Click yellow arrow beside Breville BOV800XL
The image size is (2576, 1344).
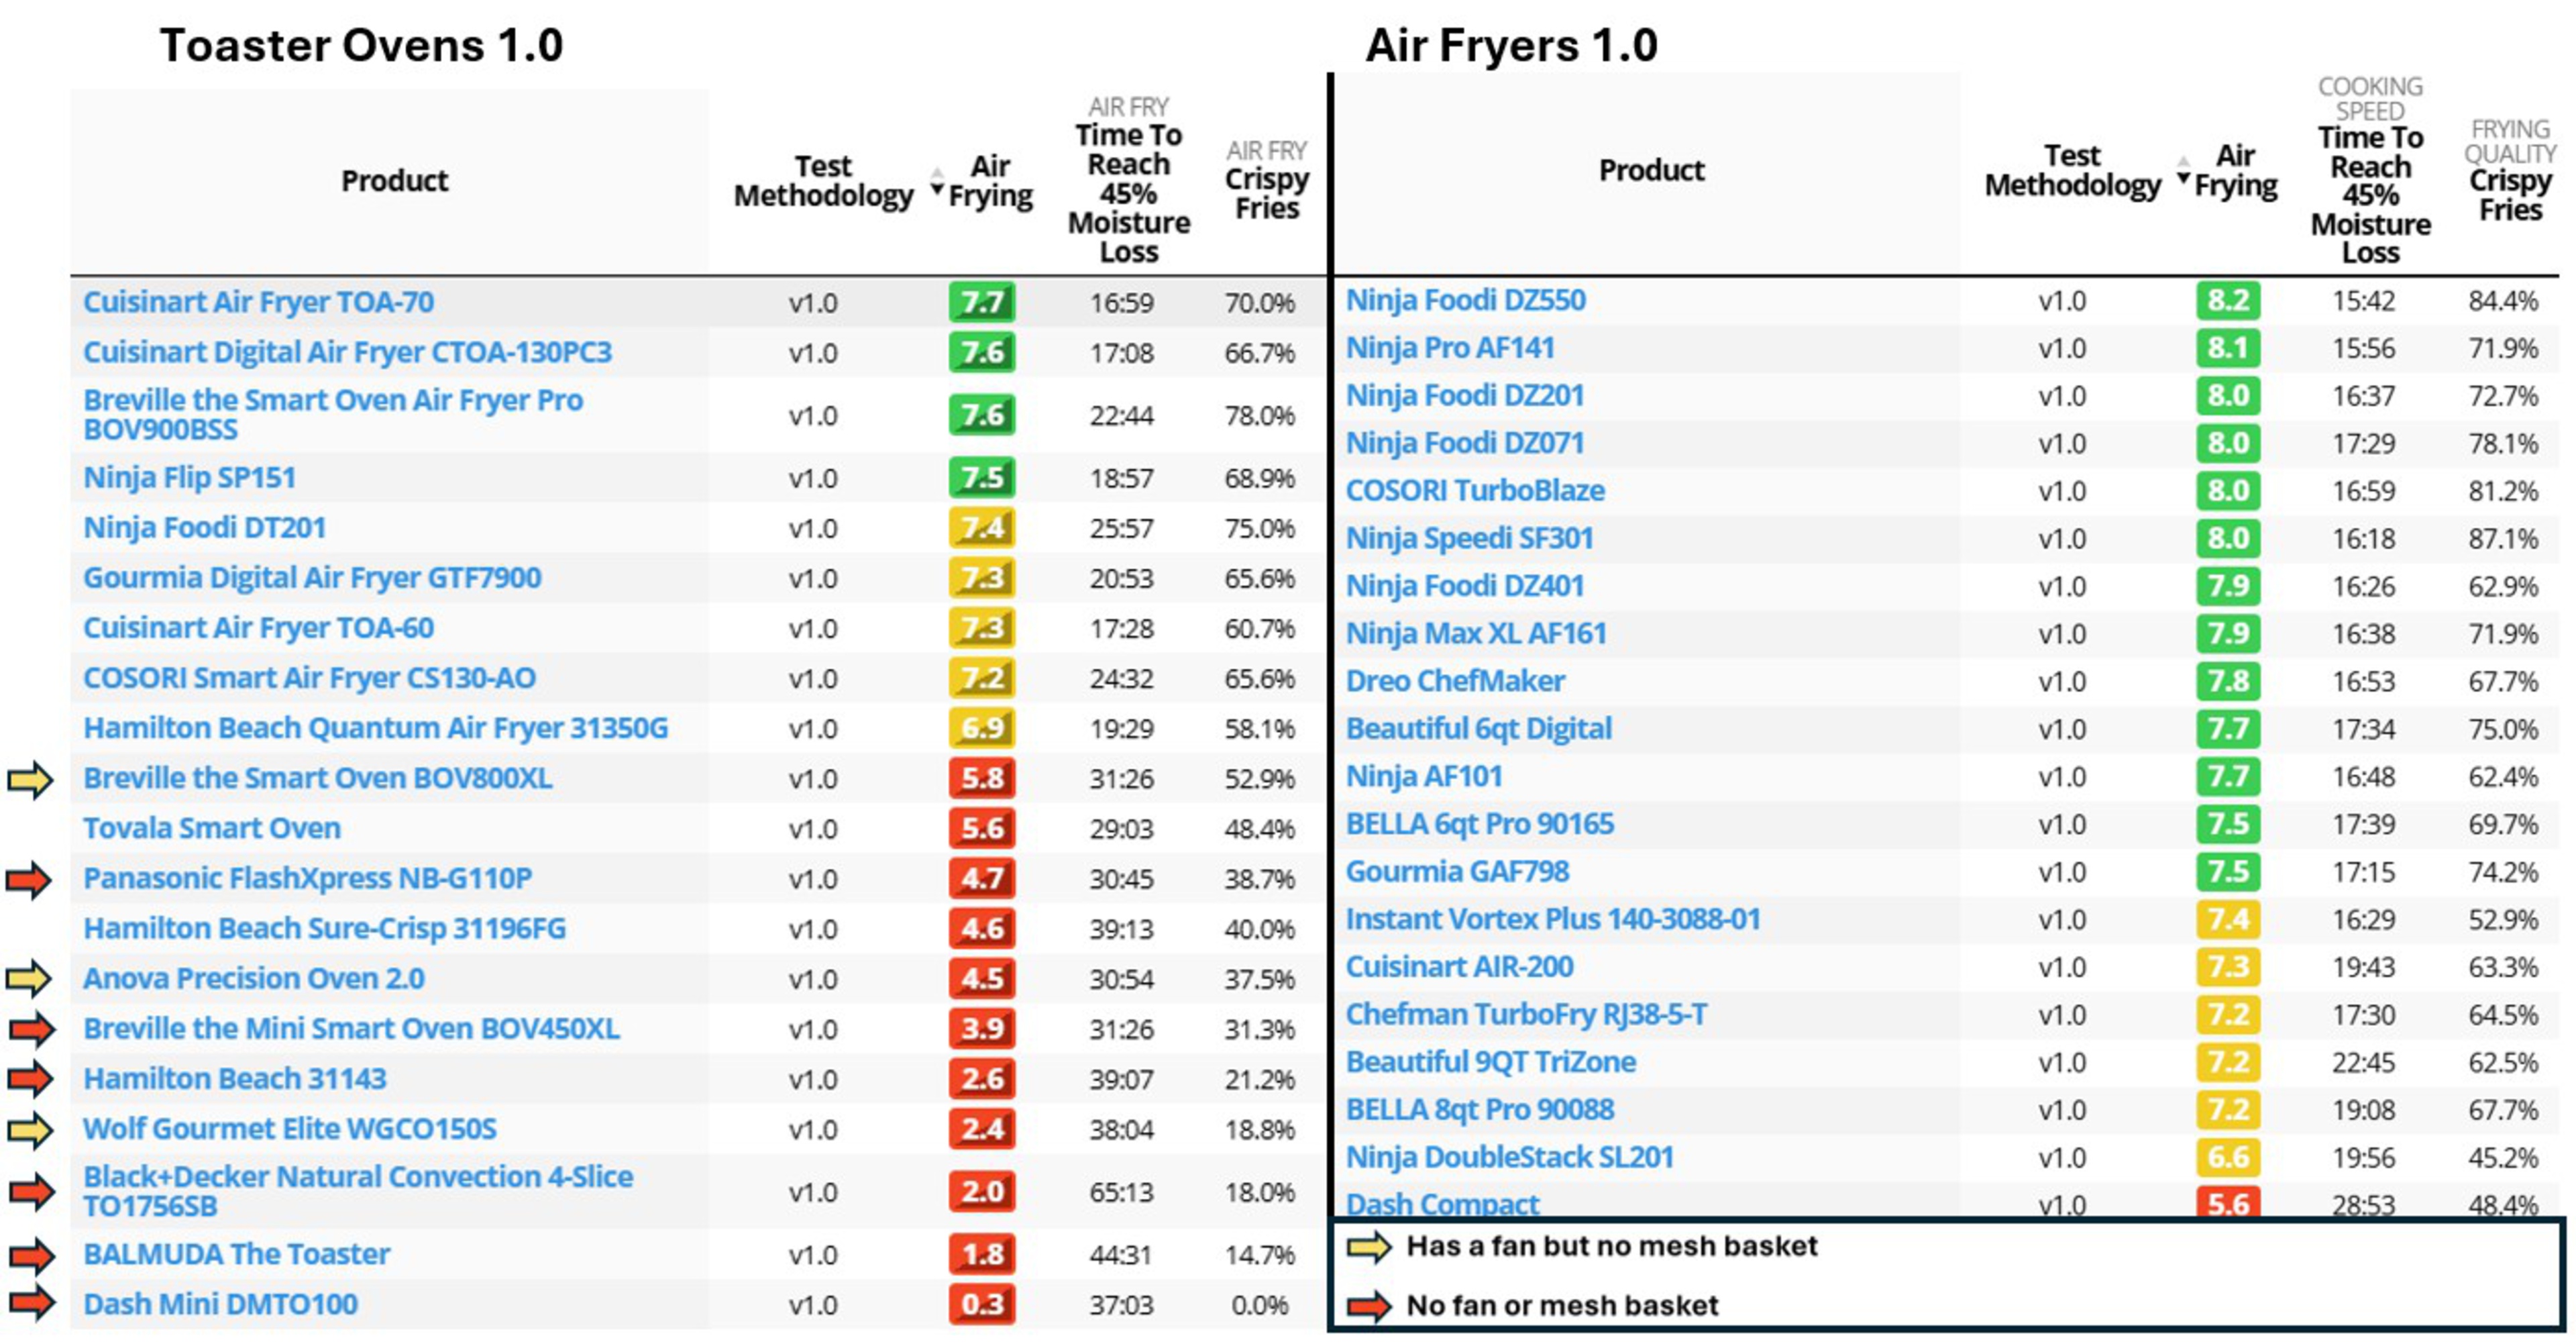pos(29,780)
